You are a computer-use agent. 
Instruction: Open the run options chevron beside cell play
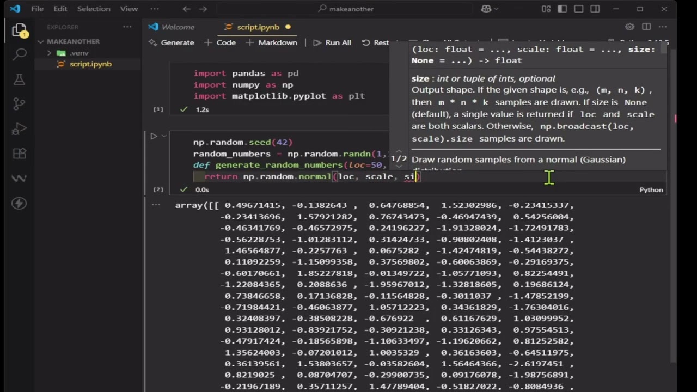point(163,136)
